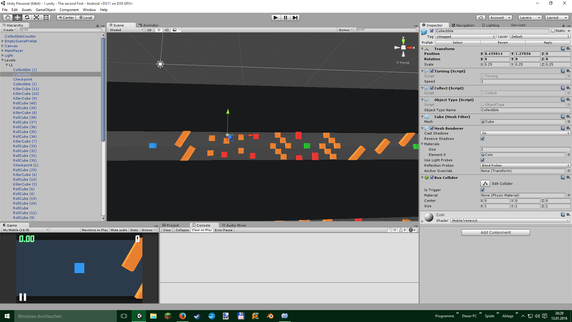Open Unity from the Windows taskbar
Viewport: 572px width, 322px height.
pos(139,316)
